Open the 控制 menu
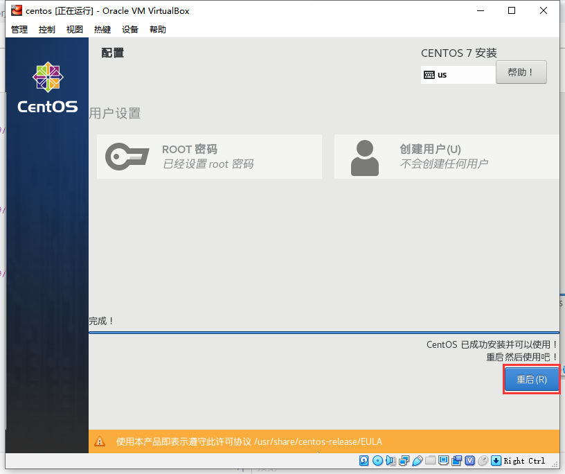The image size is (565, 474). (47, 30)
